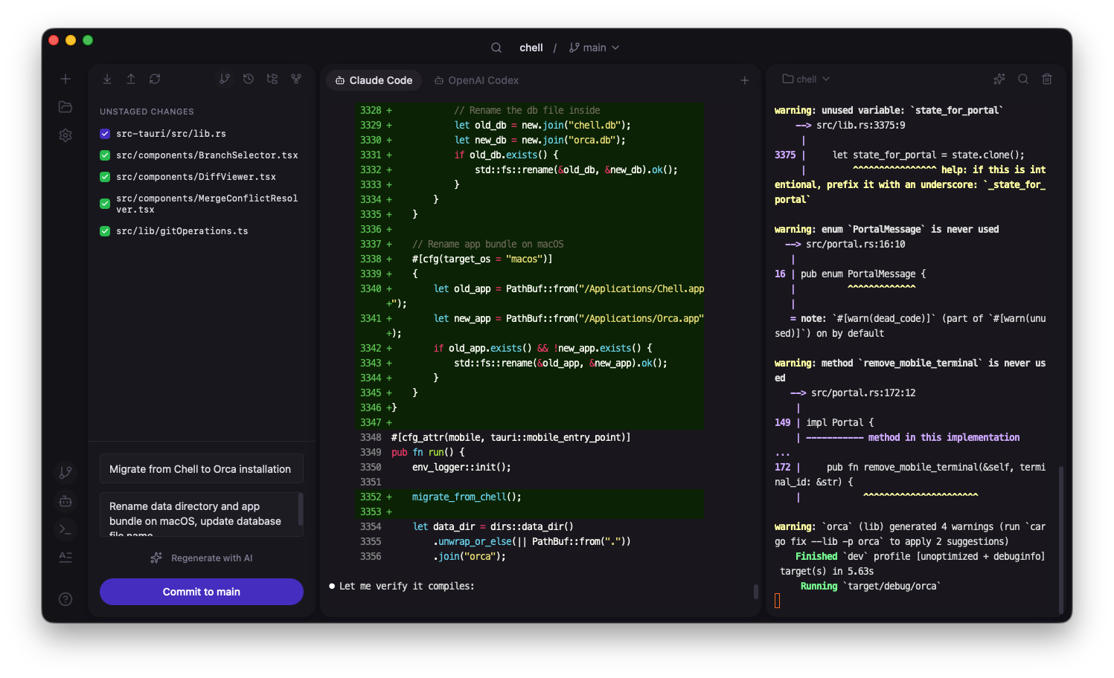
Task: Click the 'Rename app bundle on macOS' comment line
Action: 488,244
